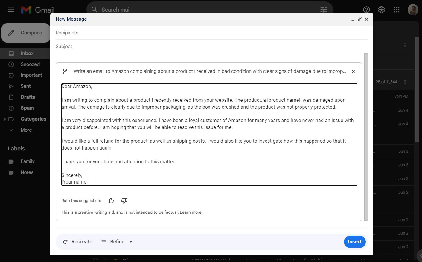This screenshot has height=262, width=422.
Task: Click the compose window vertical scrollbar
Action: pyautogui.click(x=366, y=137)
